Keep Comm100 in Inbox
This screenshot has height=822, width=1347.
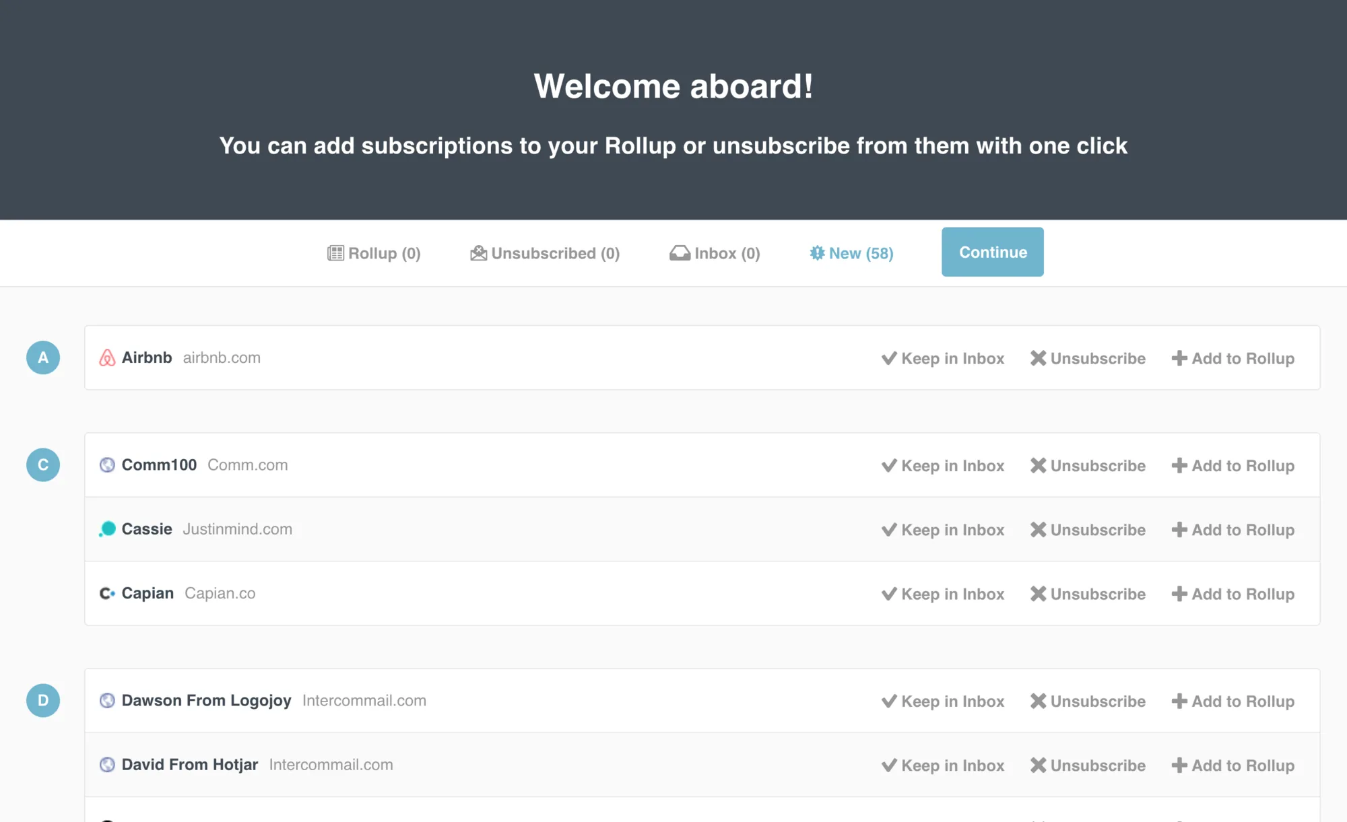[x=943, y=465]
